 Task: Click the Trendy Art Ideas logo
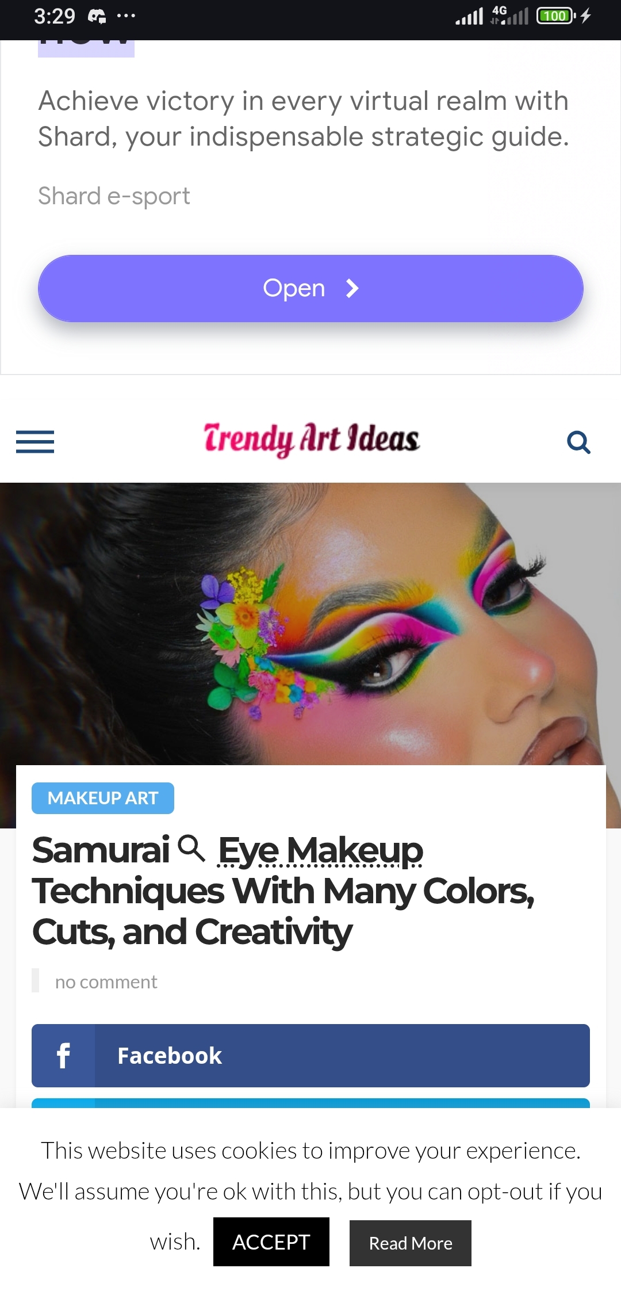(x=311, y=440)
